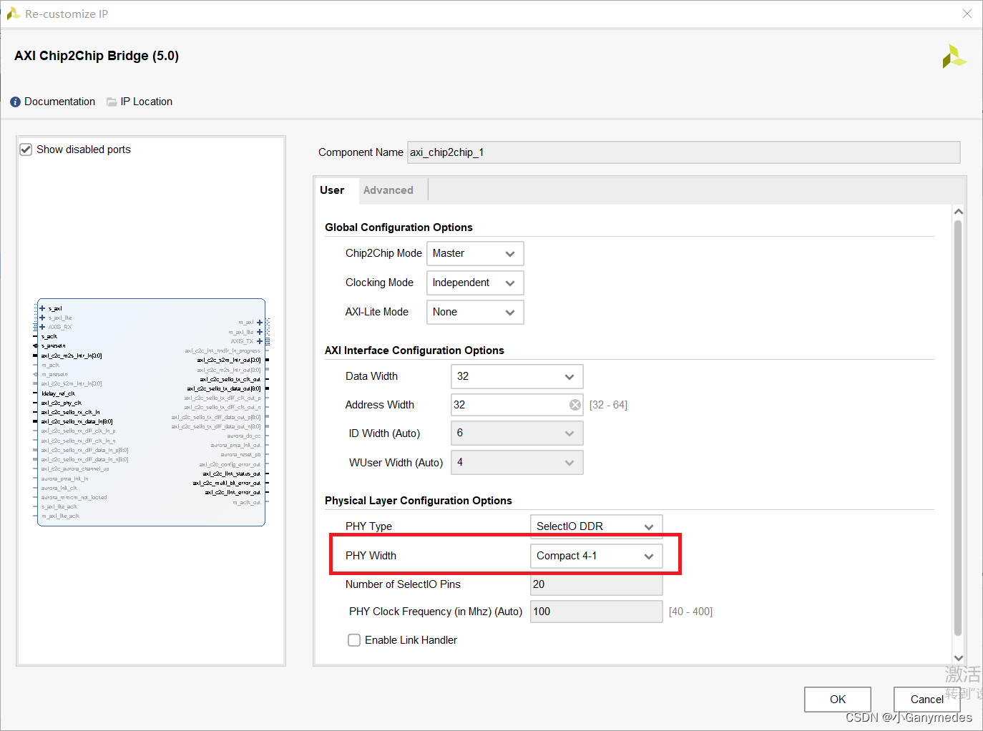Screen dimensions: 983x731
Task: Open the PHY Width dropdown
Action: [x=597, y=556]
